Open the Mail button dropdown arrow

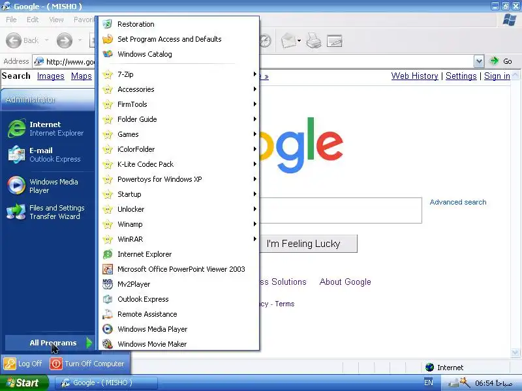pos(299,41)
